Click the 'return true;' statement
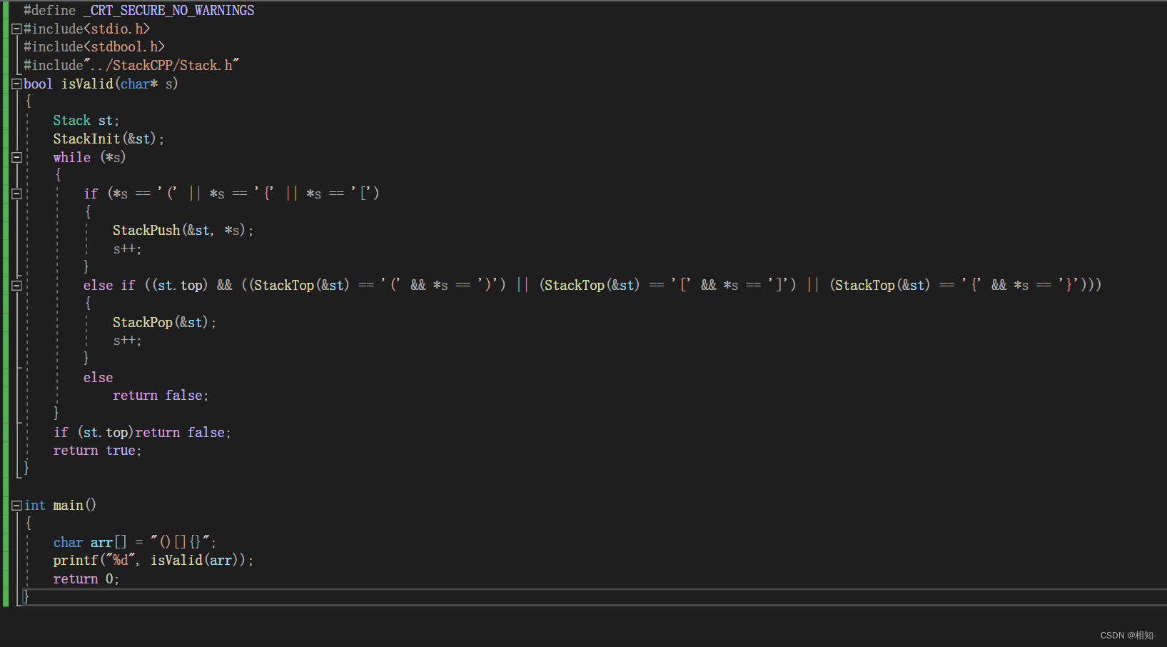1167x647 pixels. click(98, 450)
